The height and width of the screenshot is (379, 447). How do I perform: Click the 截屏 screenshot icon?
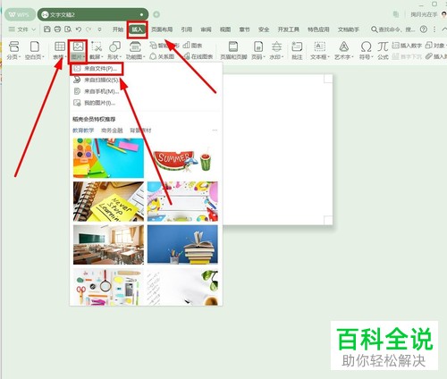coord(97,46)
